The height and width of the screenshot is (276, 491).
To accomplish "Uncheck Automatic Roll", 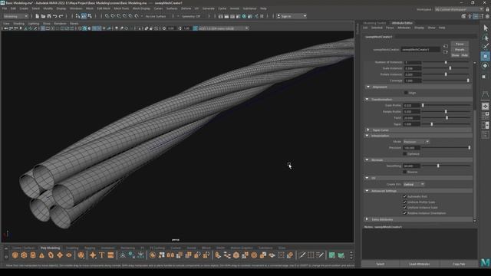I will click(x=405, y=196).
